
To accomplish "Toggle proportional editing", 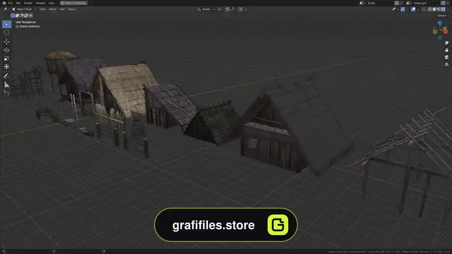I will click(241, 9).
